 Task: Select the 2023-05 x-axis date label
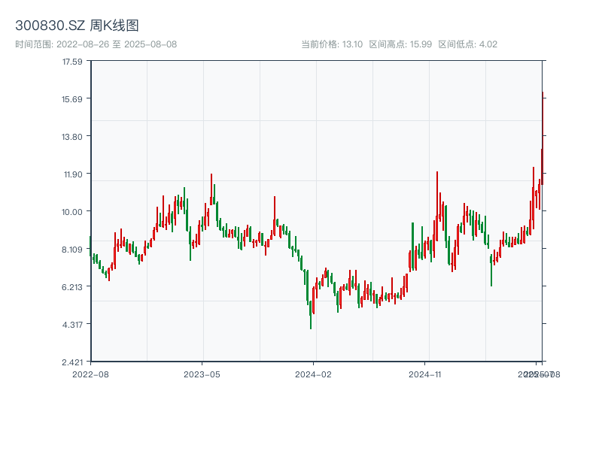202,374
